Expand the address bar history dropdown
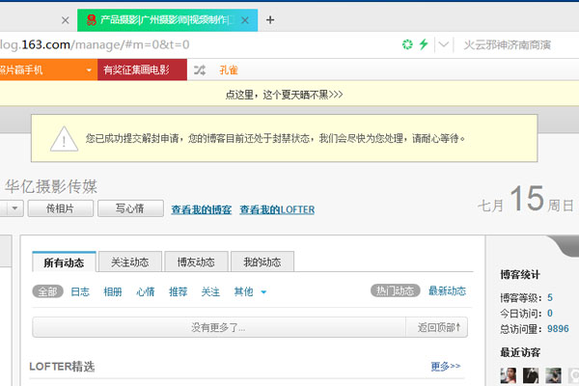 click(x=443, y=44)
